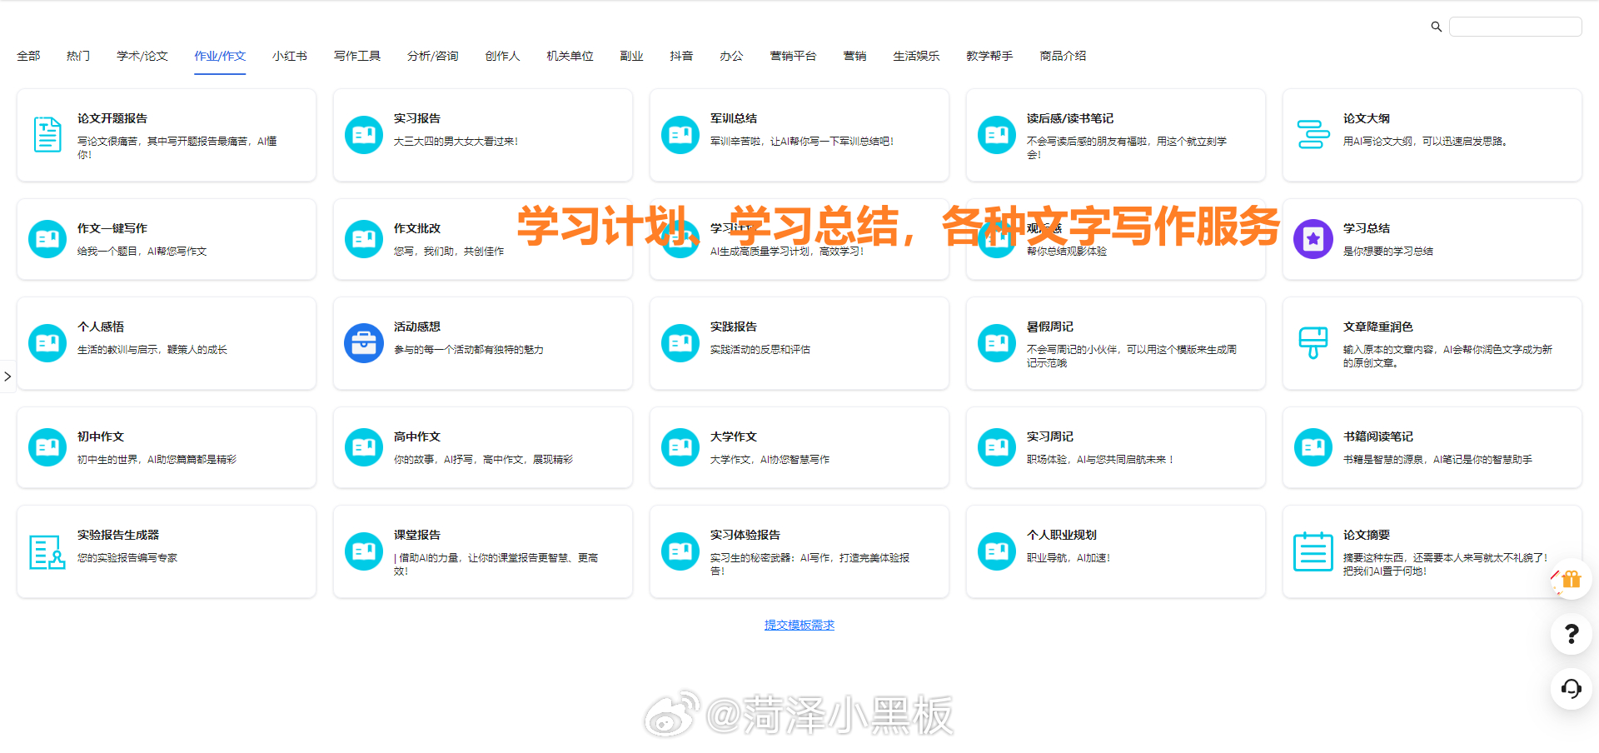Click the 初中作文 card icon
The image size is (1599, 753).
pyautogui.click(x=47, y=447)
